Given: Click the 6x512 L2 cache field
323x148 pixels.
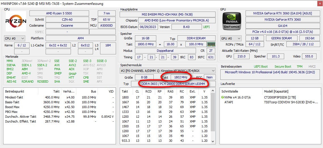Looking at the screenshot, I should tap(85, 46).
